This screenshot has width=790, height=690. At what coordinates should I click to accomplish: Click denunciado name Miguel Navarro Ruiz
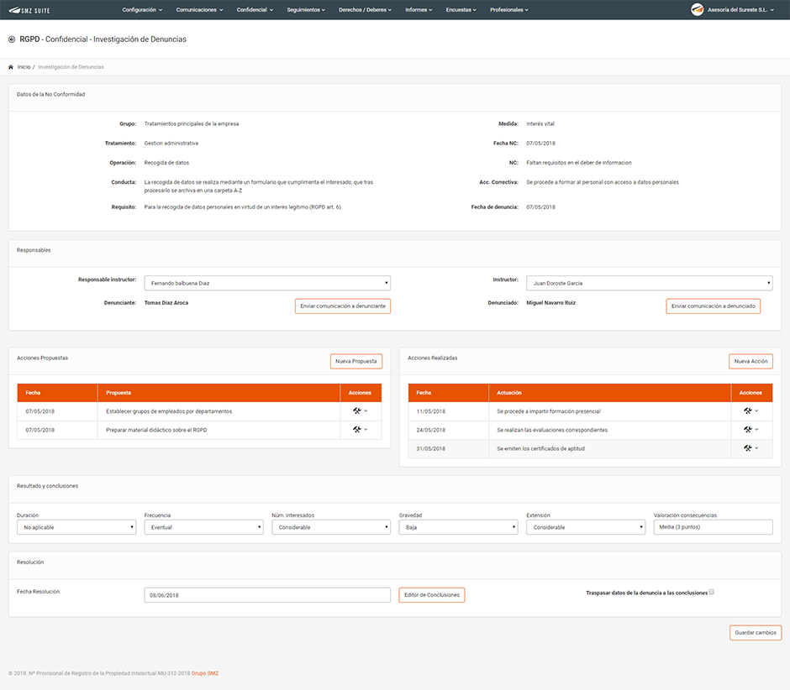click(550, 303)
